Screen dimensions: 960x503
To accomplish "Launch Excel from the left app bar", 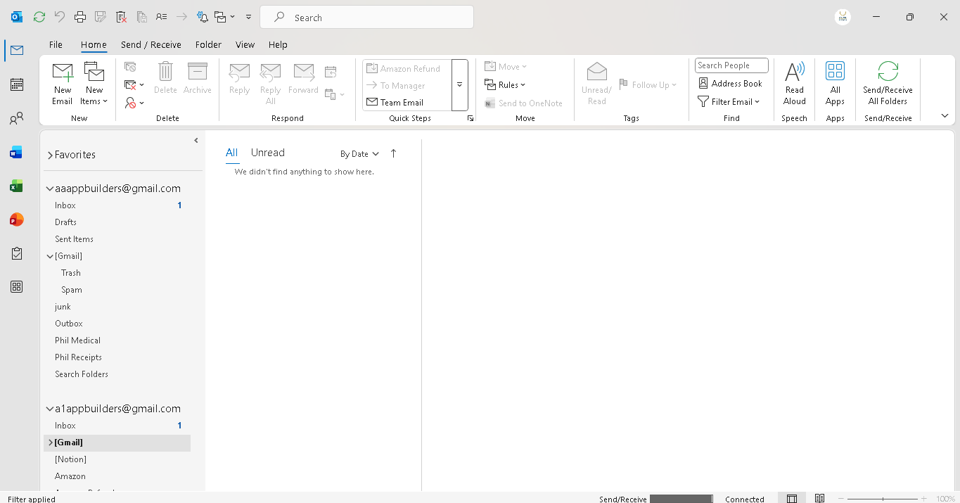I will (x=17, y=186).
